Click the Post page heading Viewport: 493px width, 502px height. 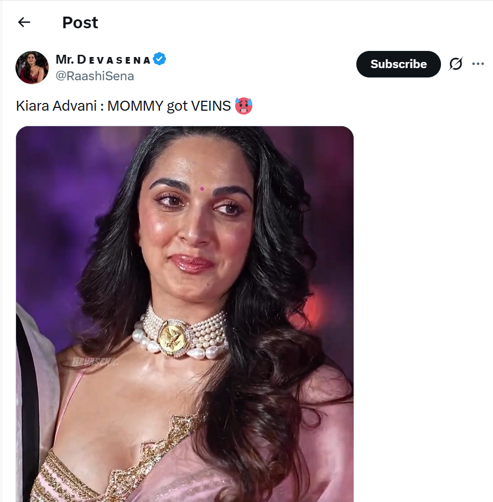[80, 23]
